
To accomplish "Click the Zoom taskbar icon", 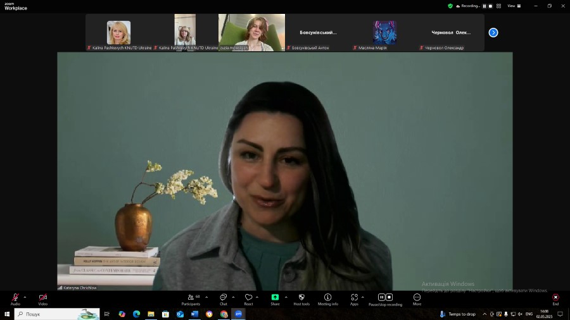I will pos(238,314).
